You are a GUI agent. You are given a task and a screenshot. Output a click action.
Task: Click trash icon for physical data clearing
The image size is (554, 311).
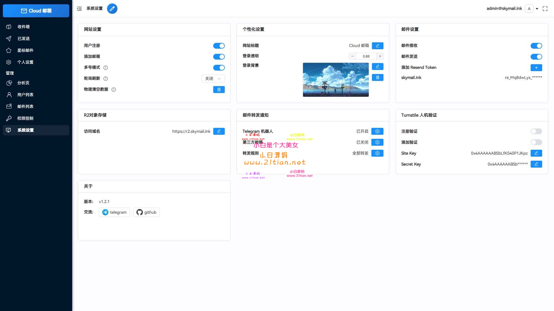pyautogui.click(x=219, y=90)
